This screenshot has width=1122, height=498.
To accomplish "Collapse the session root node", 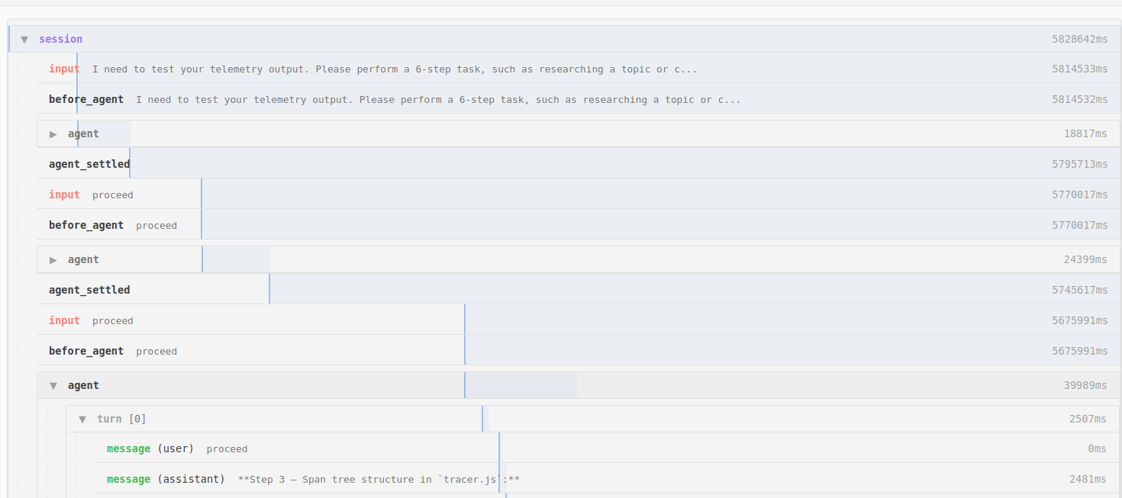I will click(x=24, y=39).
